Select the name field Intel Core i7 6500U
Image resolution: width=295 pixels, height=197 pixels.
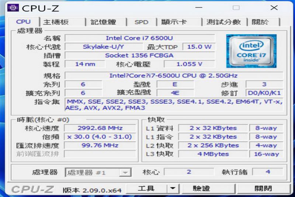click(x=140, y=38)
